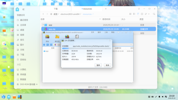Click electron2833-amd64 breadcrumb segment
The width and height of the screenshot is (178, 100).
point(70,14)
